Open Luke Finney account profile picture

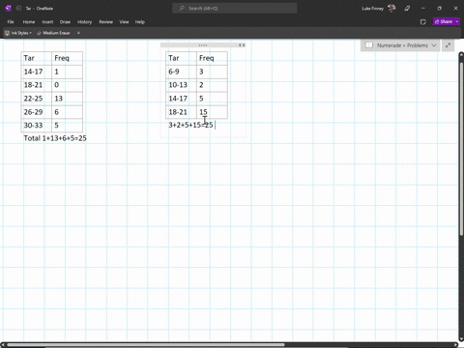coord(391,9)
